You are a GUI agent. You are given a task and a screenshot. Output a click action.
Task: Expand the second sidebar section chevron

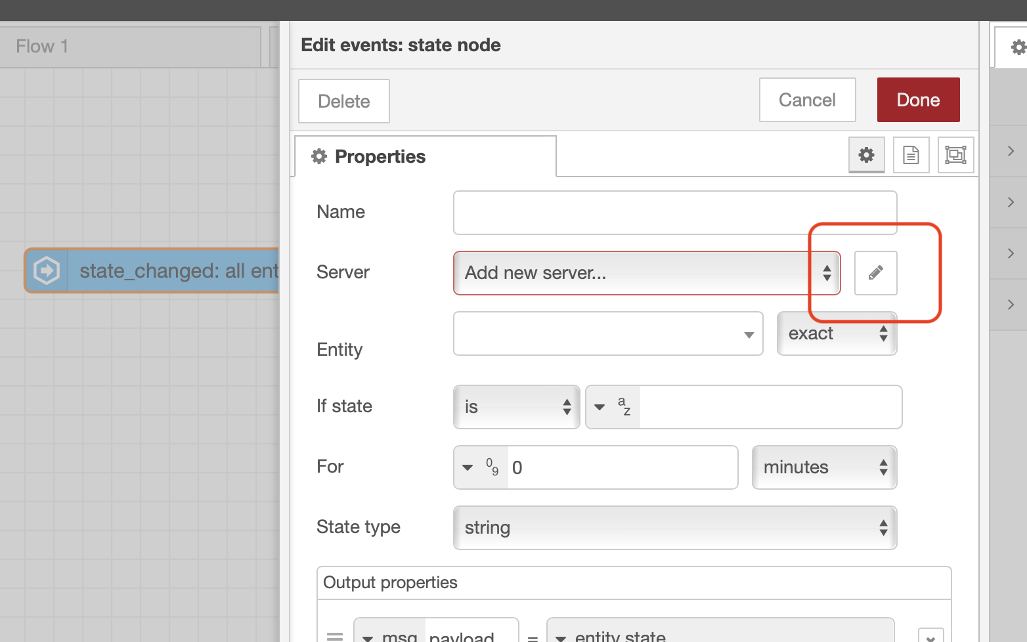click(1011, 202)
